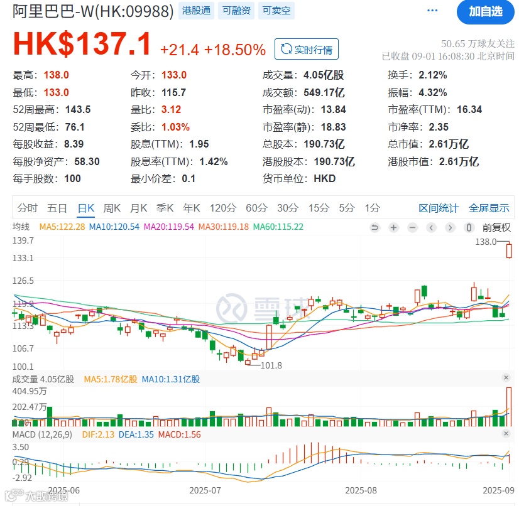Switch to the 五日 chart tab
Screen dimensions: 519x506
point(57,208)
